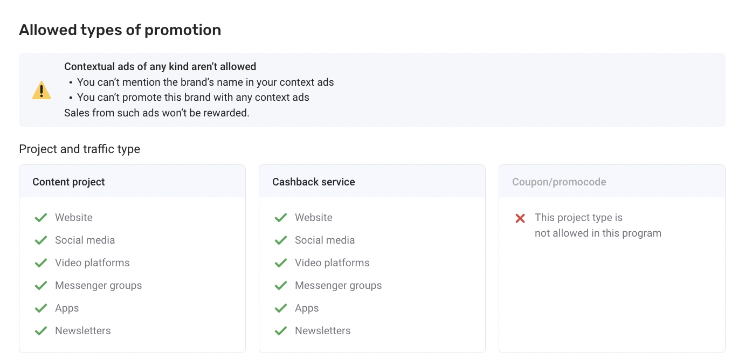Click the checkmark beside Cashback service Newsletters
Viewport: 745px width, 359px height.
[281, 331]
